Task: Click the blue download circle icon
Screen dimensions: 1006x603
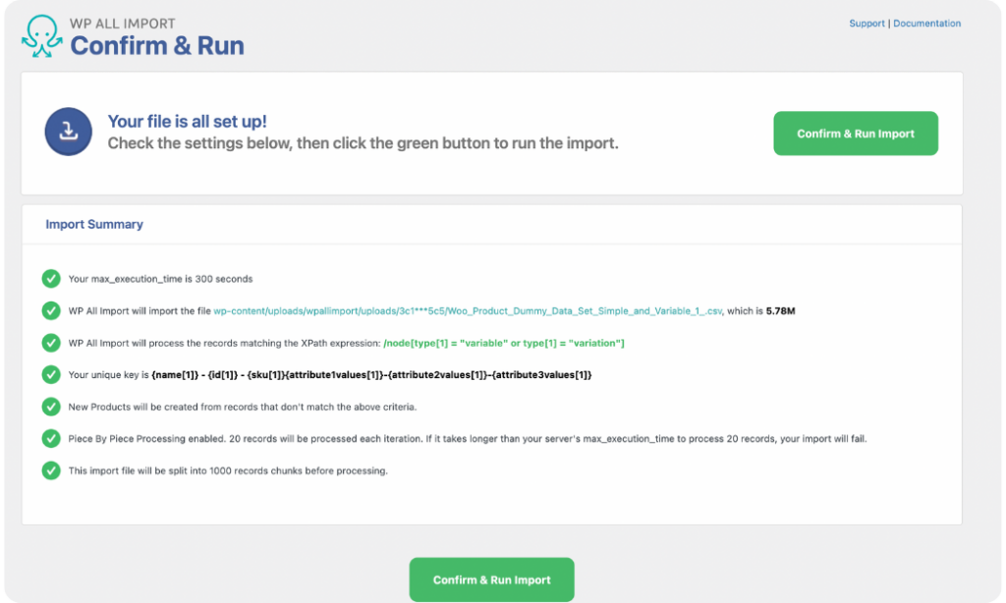Action: coord(68,132)
